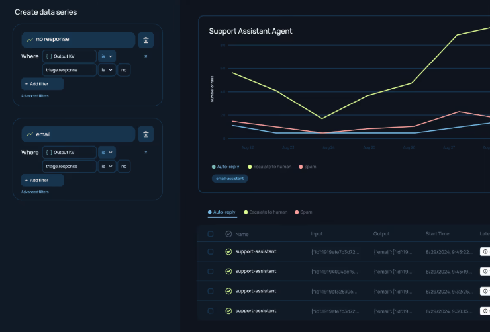Image resolution: width=490 pixels, height=332 pixels.
Task: Add filter to the "no response" series
Action: pos(42,84)
